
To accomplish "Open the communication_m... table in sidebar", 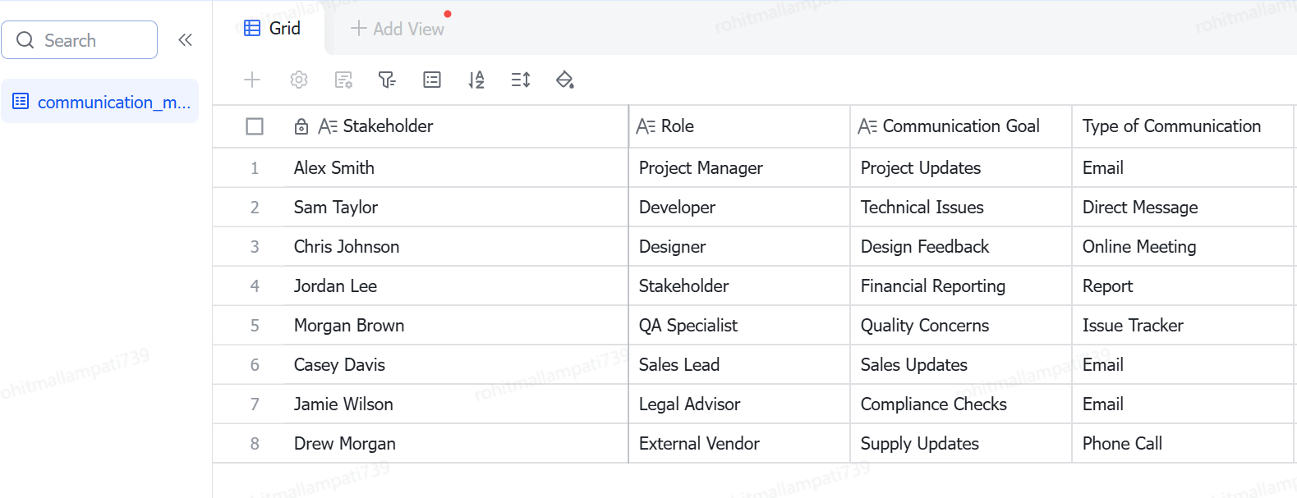I will [x=100, y=102].
